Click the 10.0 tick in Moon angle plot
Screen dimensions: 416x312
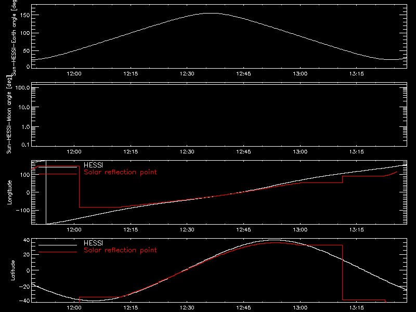pyautogui.click(x=24, y=107)
